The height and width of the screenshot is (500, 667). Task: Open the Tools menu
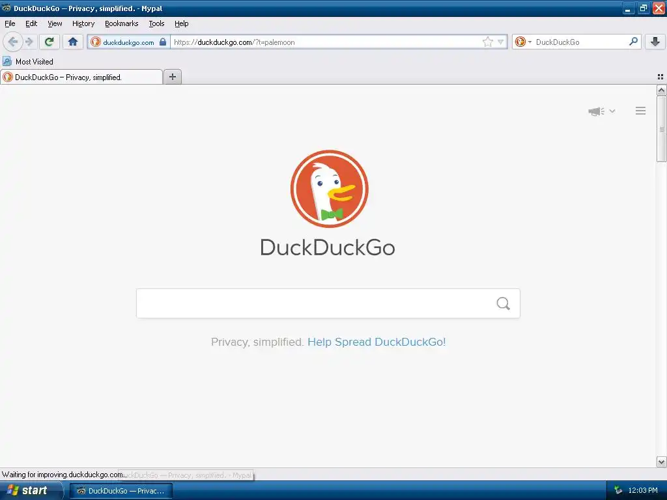156,23
